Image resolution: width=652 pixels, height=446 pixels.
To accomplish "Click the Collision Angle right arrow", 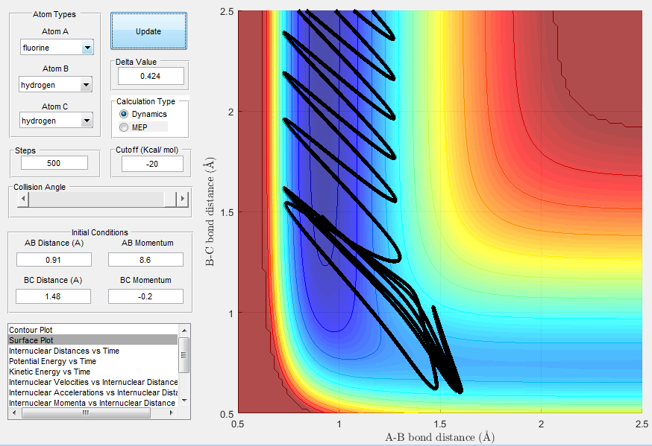I will point(182,199).
